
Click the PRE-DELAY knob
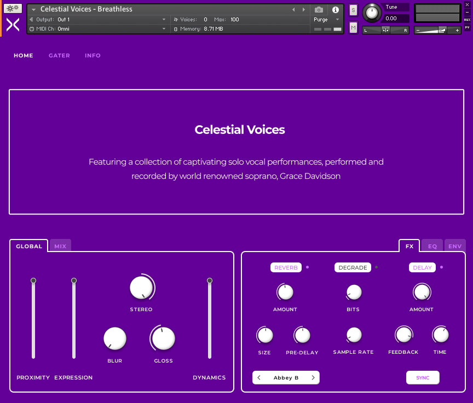302,335
